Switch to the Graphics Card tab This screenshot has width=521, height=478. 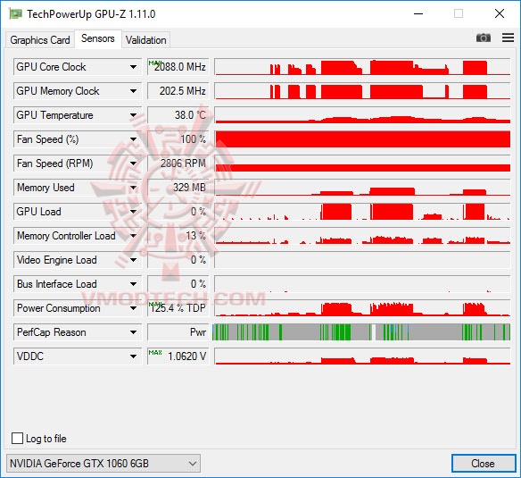pyautogui.click(x=40, y=40)
